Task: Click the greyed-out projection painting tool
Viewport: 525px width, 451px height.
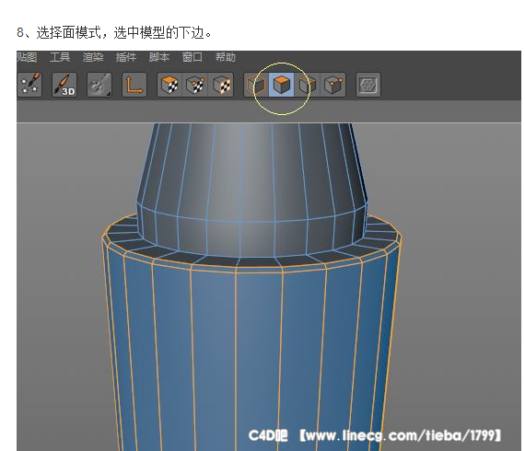Action: pos(99,85)
